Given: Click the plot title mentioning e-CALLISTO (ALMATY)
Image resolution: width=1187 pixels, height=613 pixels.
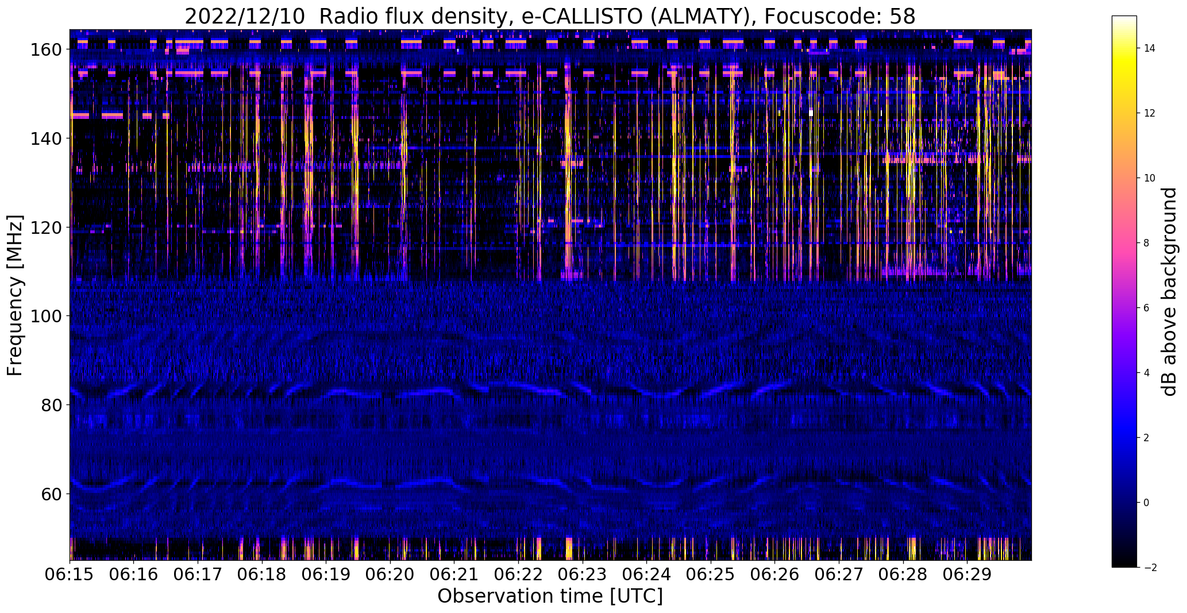Looking at the screenshot, I should click(550, 16).
